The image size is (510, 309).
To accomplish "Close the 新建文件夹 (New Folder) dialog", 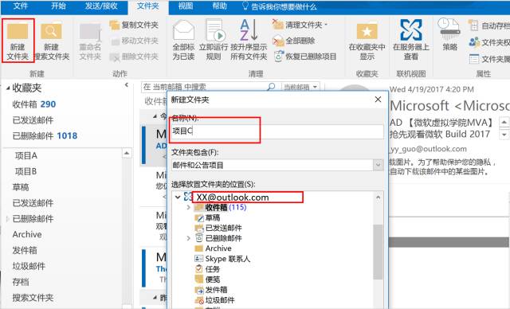I will click(378, 100).
